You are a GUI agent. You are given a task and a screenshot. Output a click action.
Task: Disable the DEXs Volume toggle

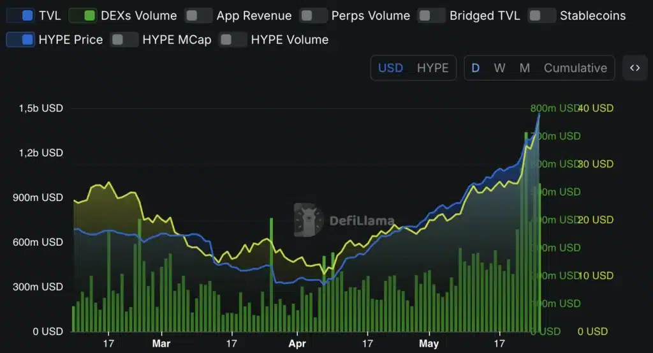[x=83, y=16]
